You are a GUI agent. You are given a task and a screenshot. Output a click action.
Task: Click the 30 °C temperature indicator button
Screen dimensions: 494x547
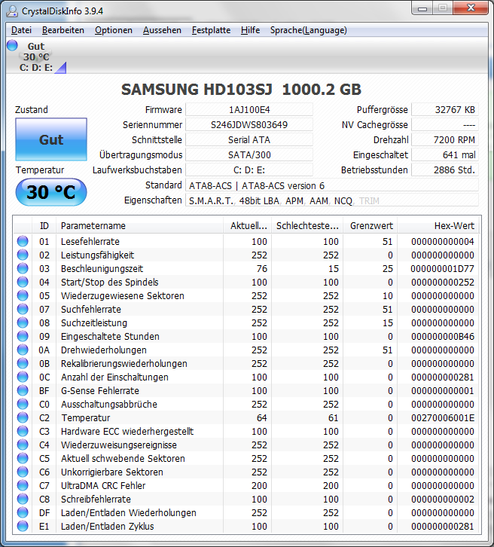tap(51, 192)
